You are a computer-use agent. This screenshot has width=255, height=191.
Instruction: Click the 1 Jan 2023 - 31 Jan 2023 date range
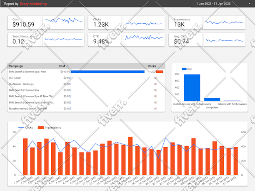(213, 4)
